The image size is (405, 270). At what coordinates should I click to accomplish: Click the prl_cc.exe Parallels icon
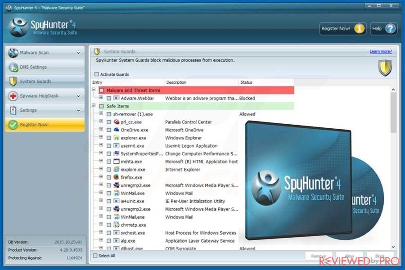[x=117, y=122]
